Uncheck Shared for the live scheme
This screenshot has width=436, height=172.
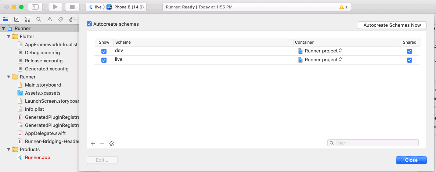pyautogui.click(x=410, y=60)
